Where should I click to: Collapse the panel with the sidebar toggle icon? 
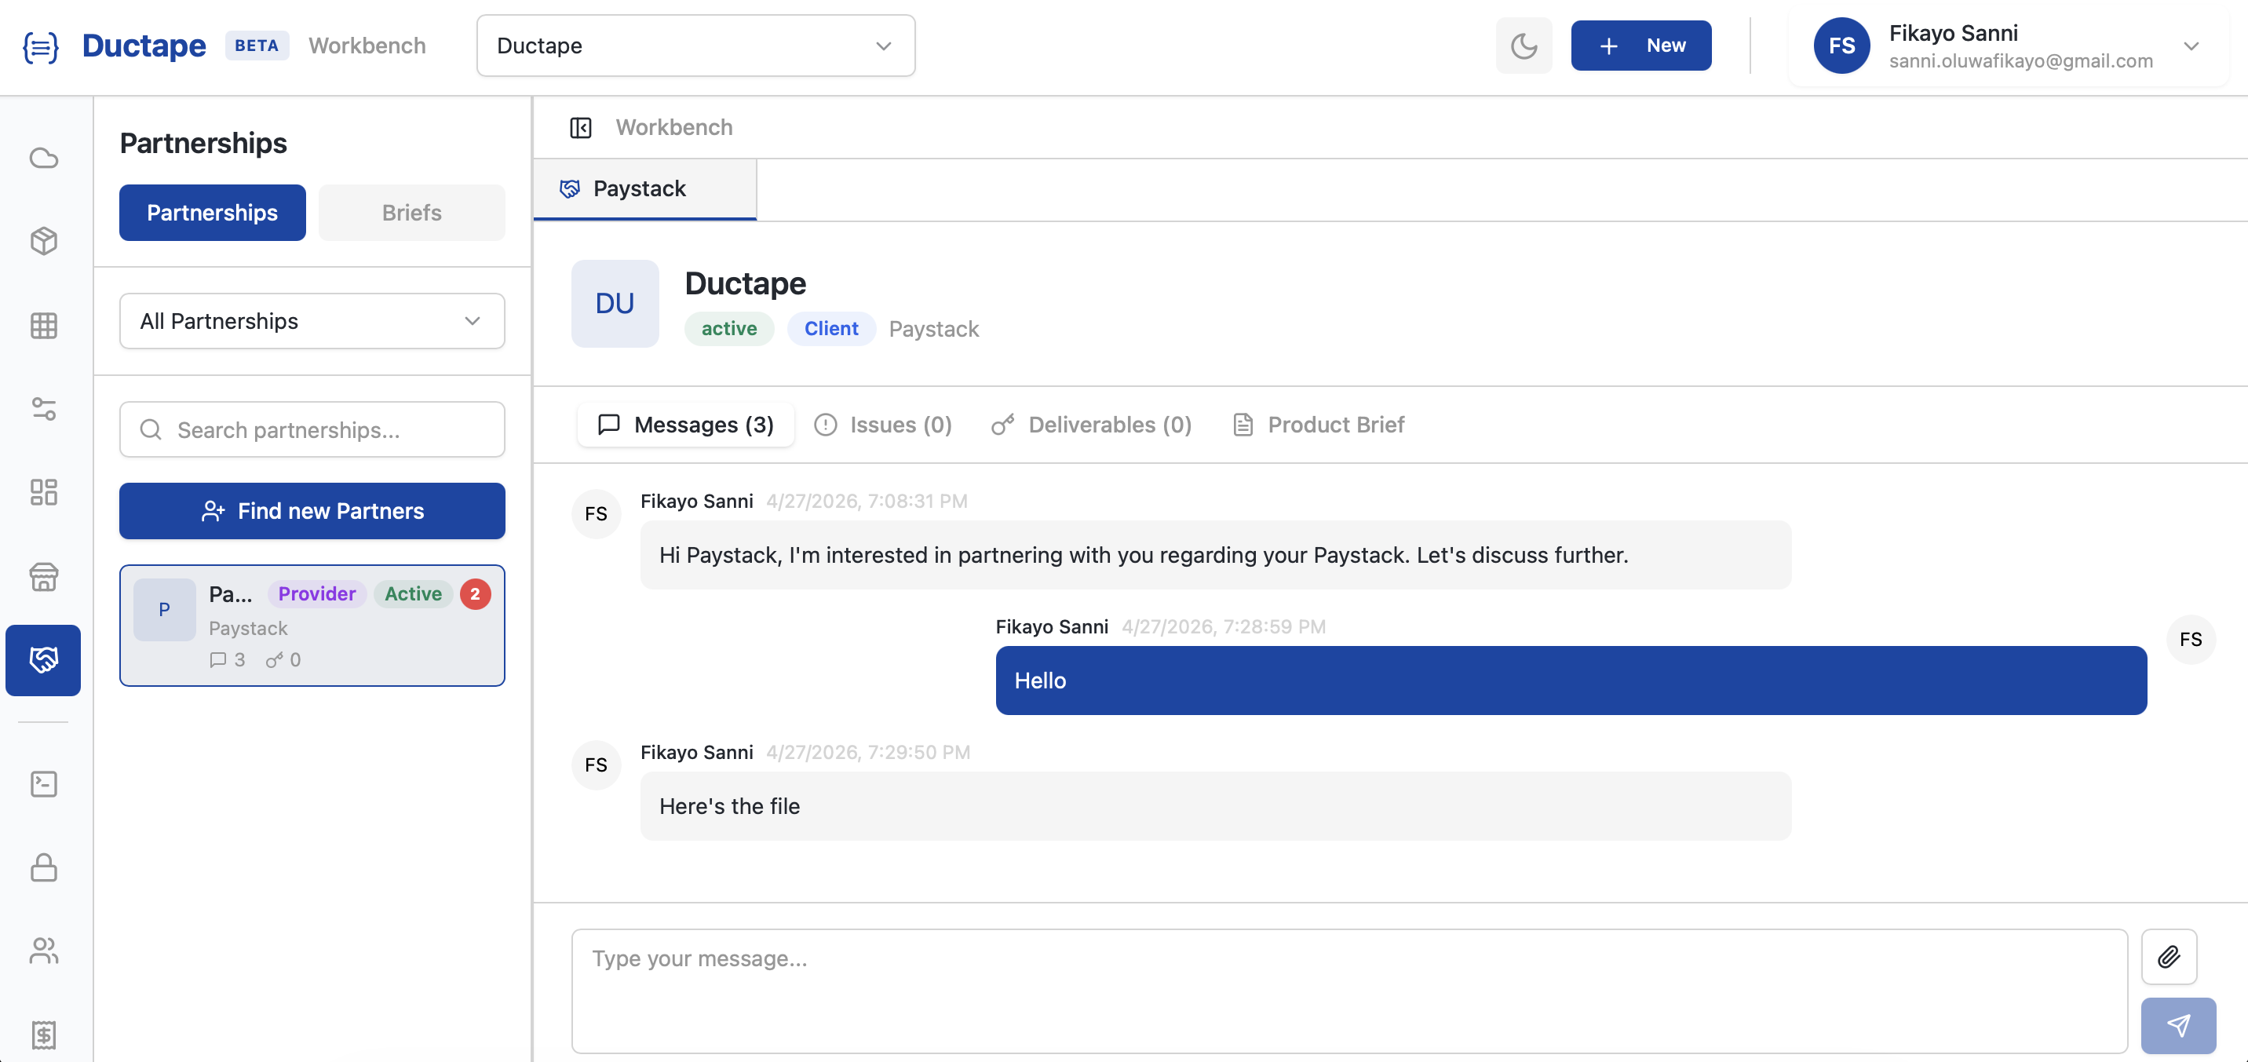pos(580,128)
